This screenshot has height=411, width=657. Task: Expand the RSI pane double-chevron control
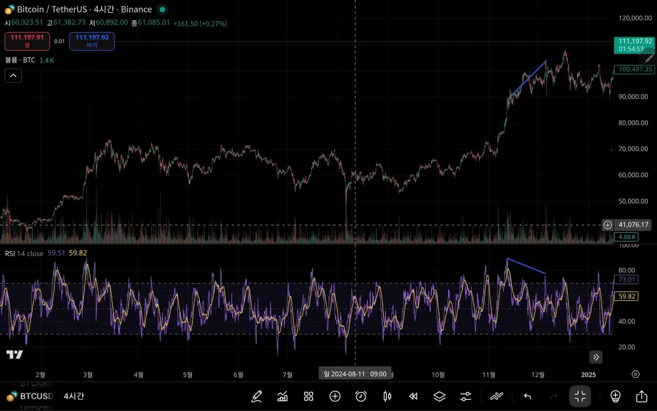[596, 357]
